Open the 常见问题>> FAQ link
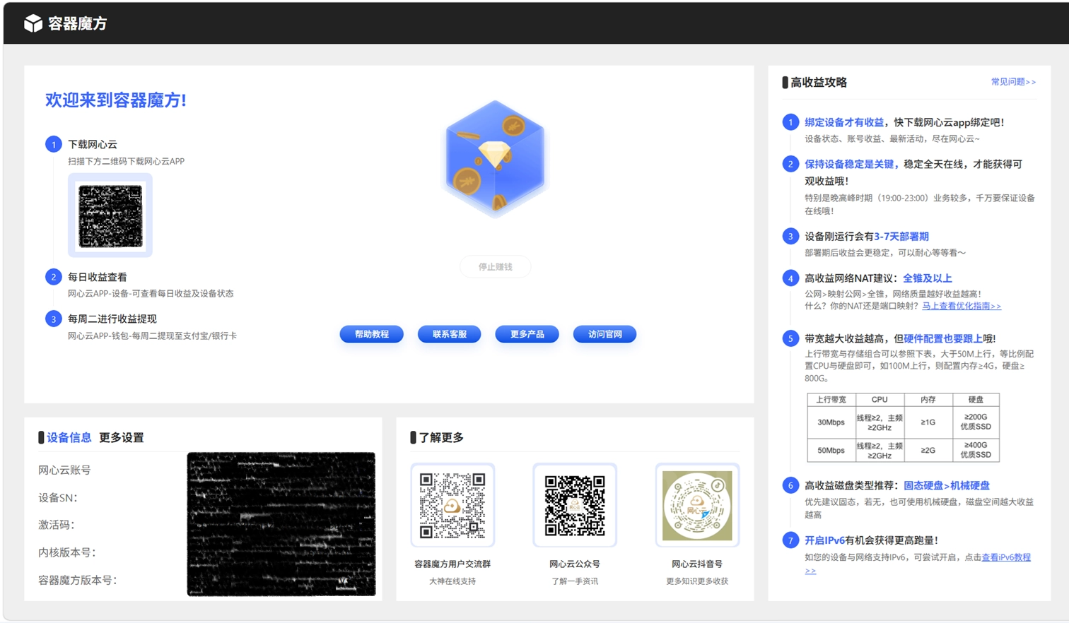This screenshot has width=1069, height=623. click(1013, 82)
